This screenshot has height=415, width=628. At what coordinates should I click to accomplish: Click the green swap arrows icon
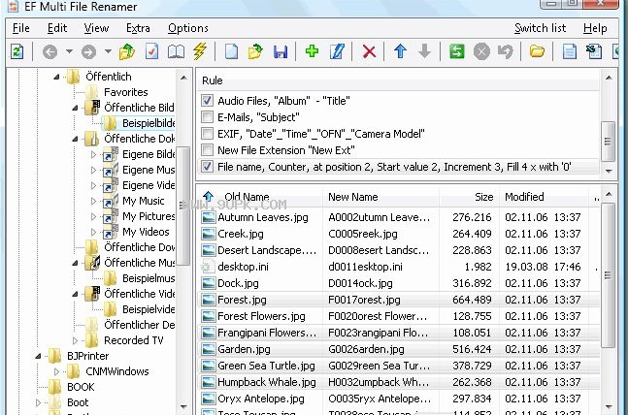[x=457, y=51]
